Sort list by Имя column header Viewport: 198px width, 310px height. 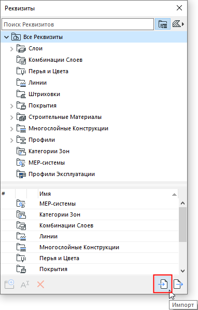(108, 194)
